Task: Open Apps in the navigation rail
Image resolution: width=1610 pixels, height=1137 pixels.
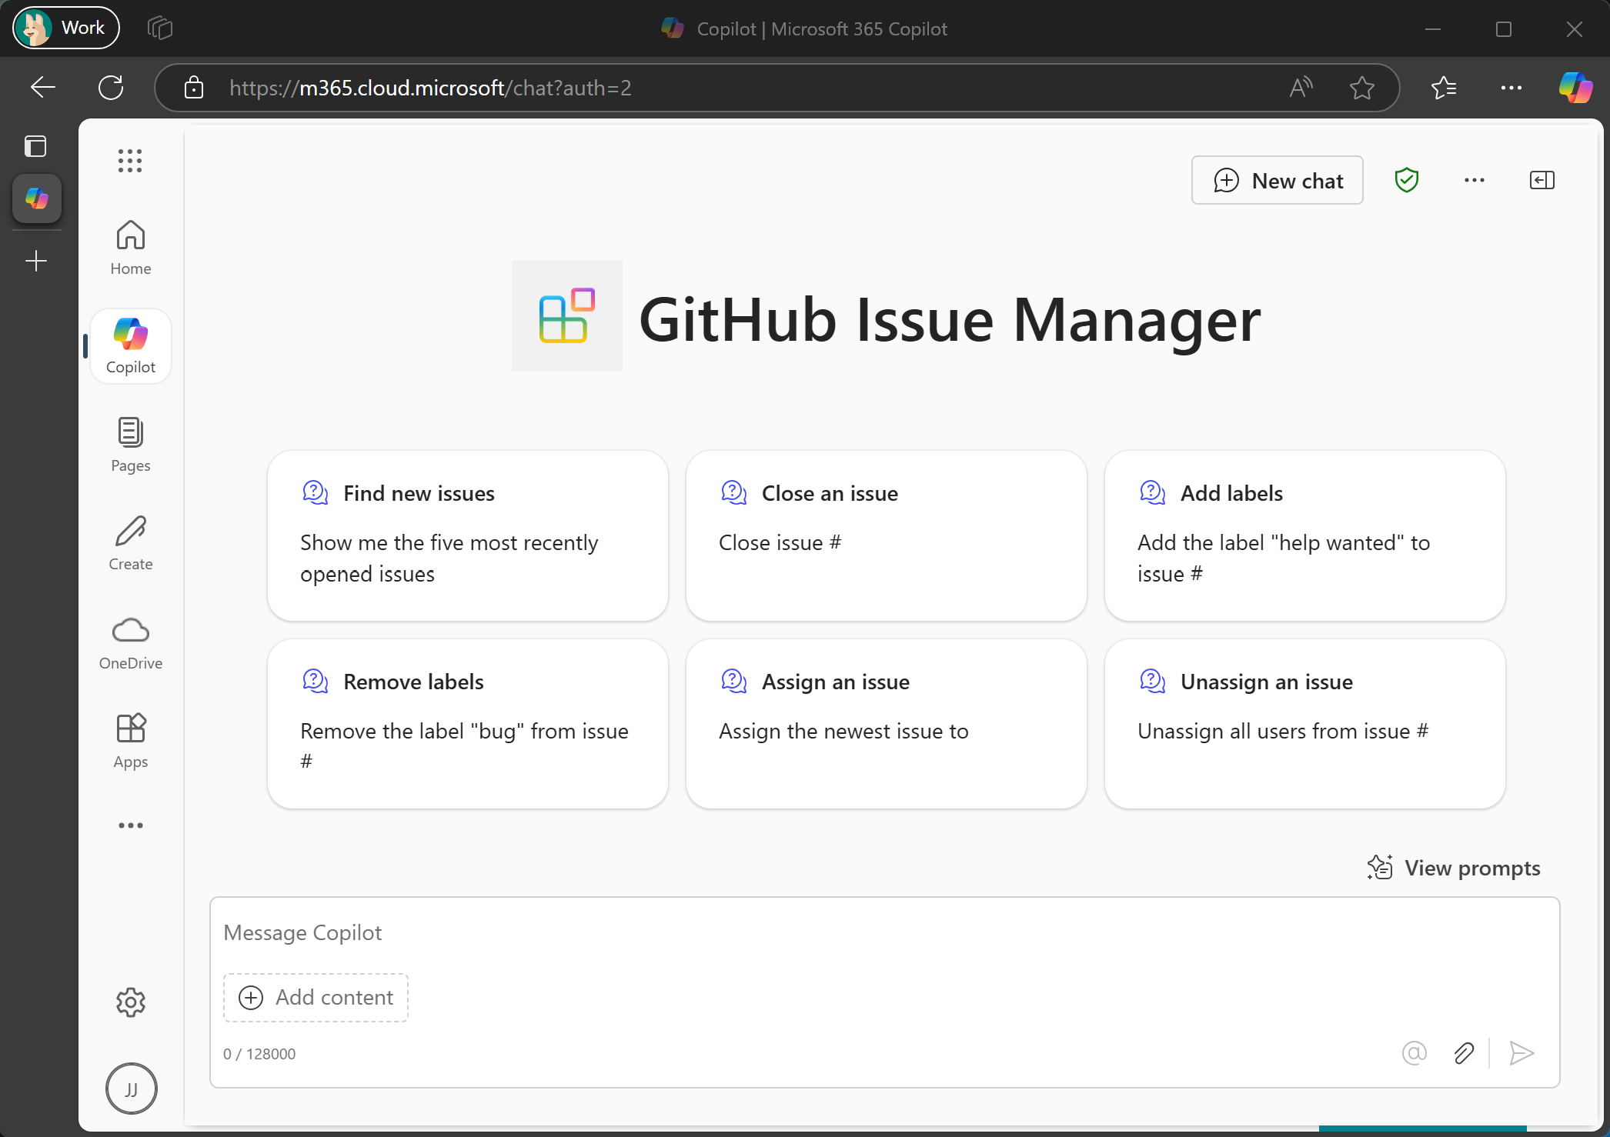Action: [131, 742]
